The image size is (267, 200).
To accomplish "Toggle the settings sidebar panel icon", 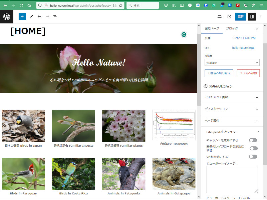I will click(x=252, y=17).
